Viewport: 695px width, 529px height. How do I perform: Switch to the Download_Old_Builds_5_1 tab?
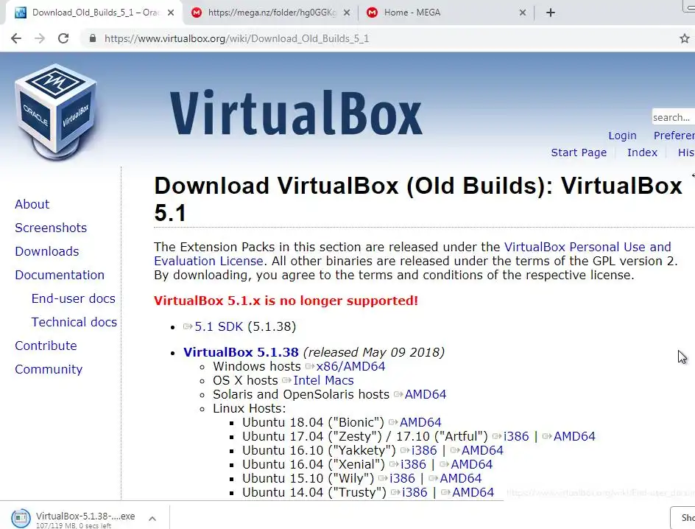(x=95, y=13)
